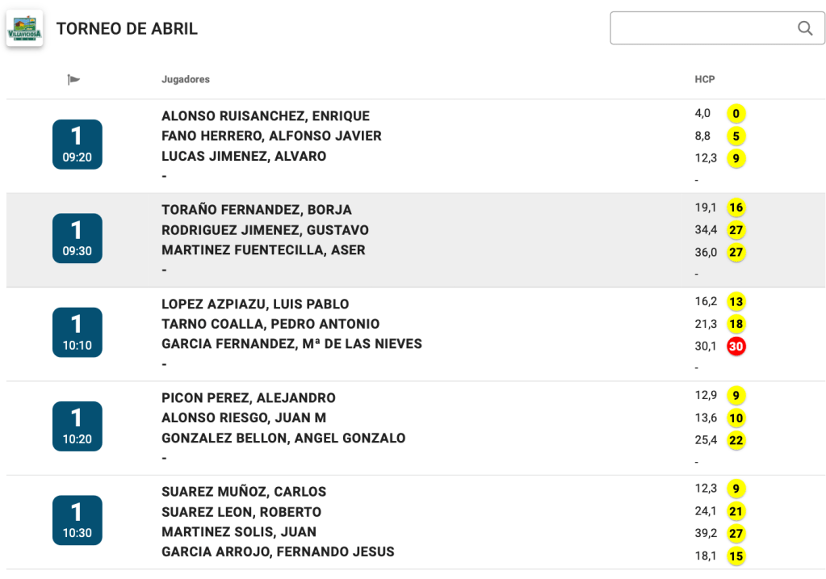Click the search magnifier icon
Screen dimensions: 826x579
804,28
